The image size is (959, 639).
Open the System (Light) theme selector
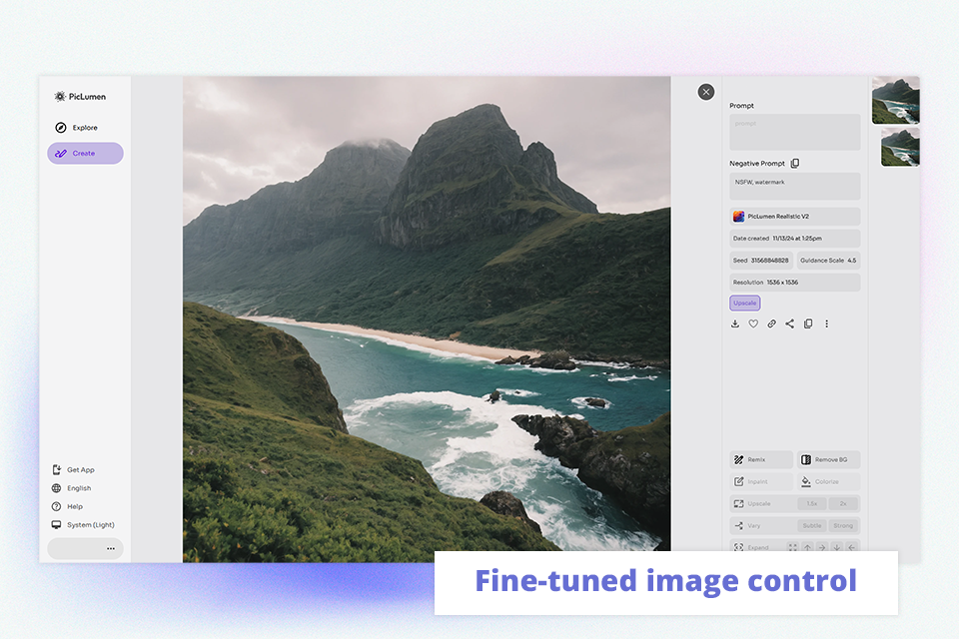(x=83, y=524)
